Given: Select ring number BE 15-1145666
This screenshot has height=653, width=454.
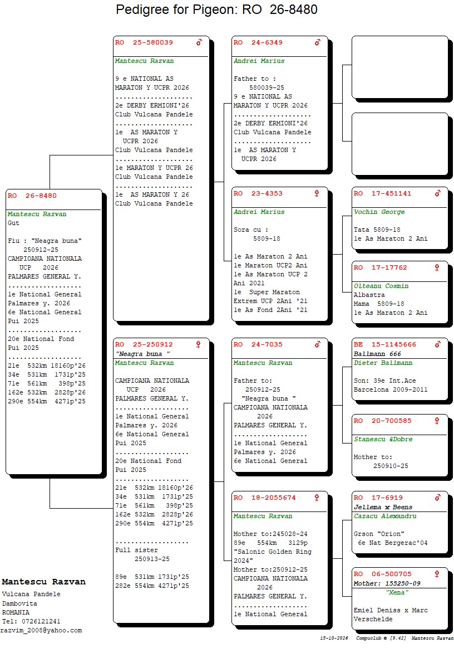Looking at the screenshot, I should coord(385,345).
